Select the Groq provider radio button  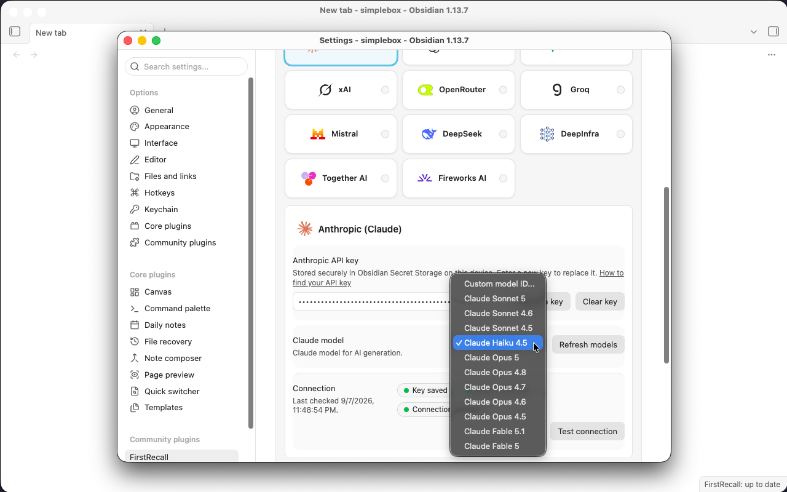620,90
